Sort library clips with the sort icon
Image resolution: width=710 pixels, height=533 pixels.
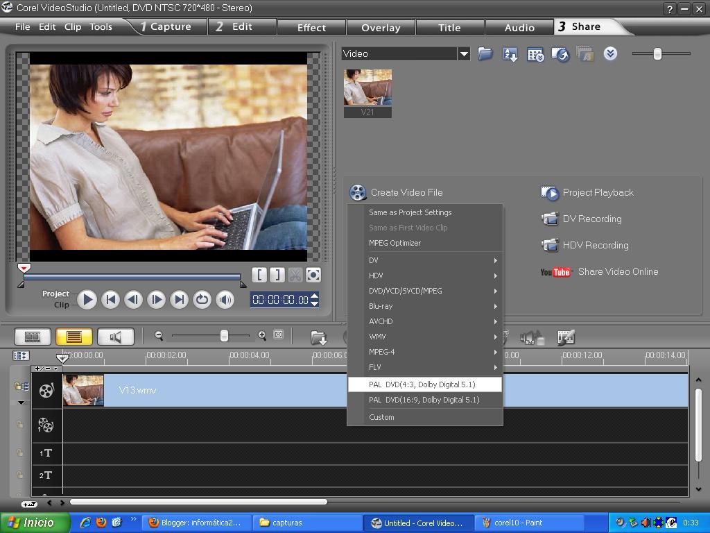tap(510, 54)
